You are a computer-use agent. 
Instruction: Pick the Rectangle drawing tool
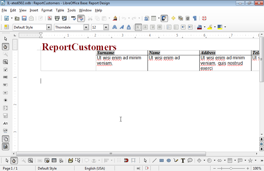pos(162,160)
